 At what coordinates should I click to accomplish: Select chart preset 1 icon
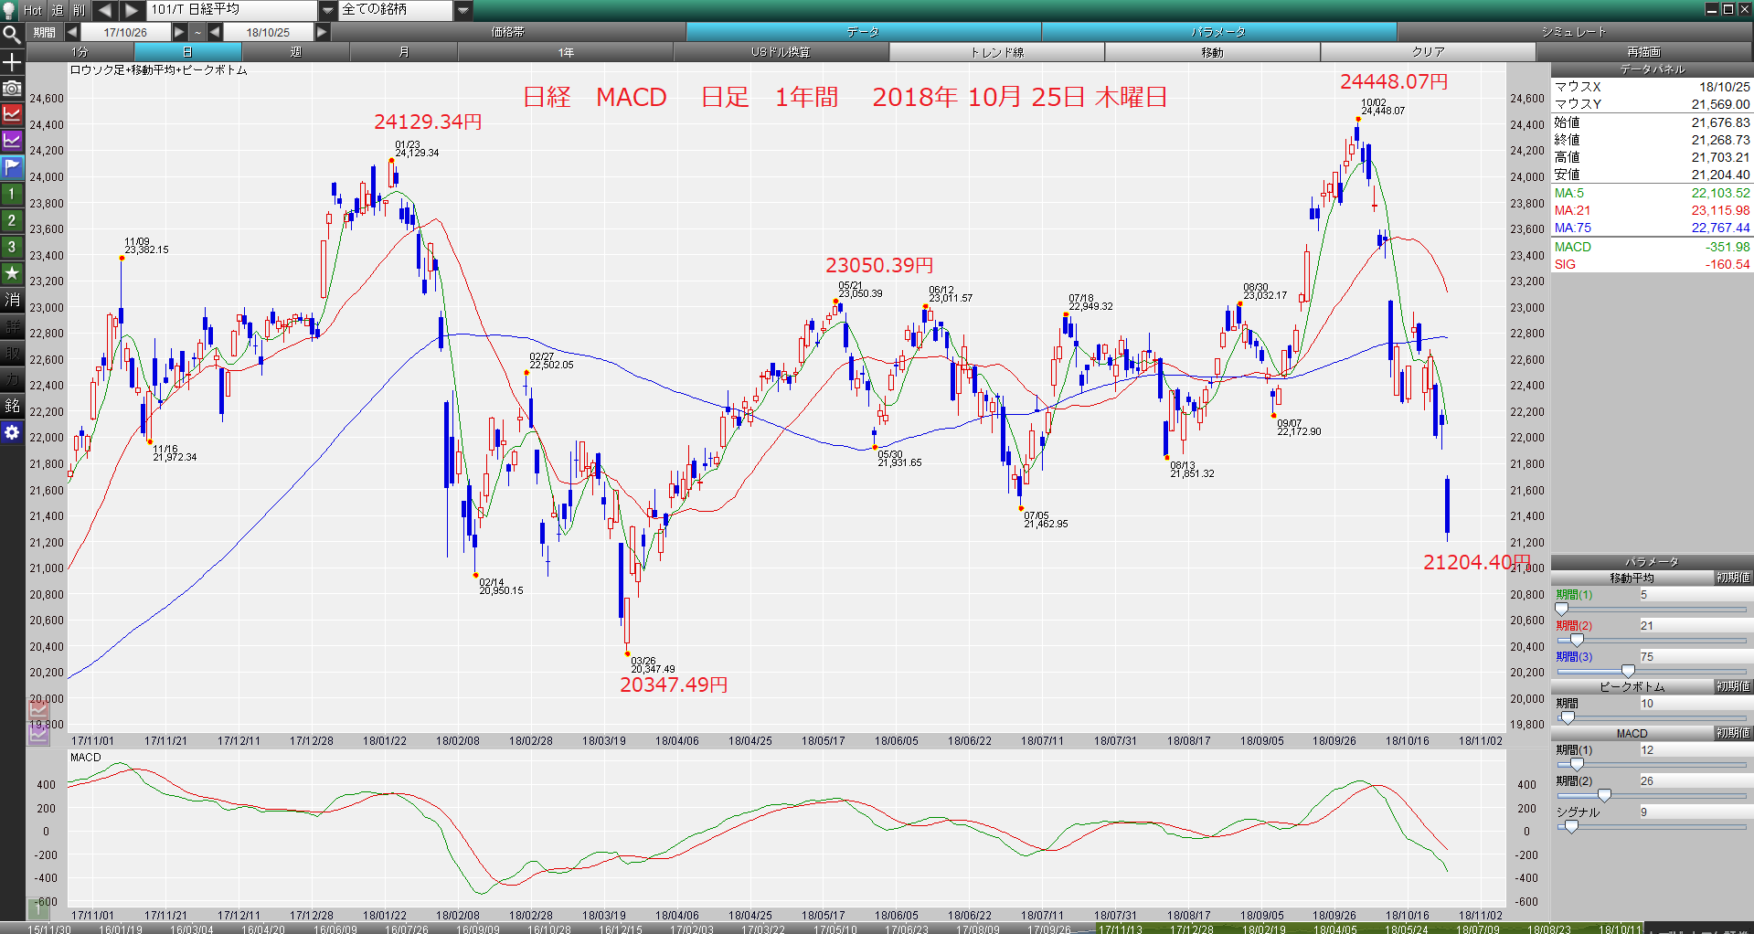pos(12,195)
